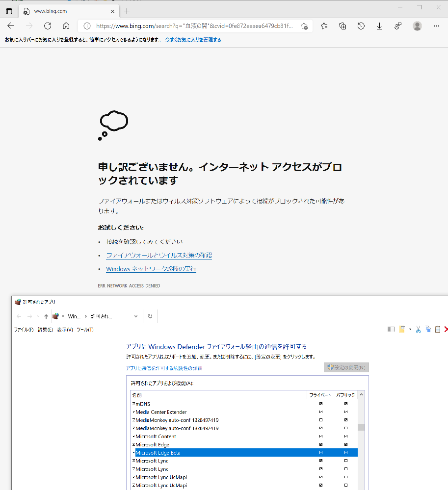This screenshot has height=490, width=448.
Task: Click the Paste clipboard icon in Allowed apps toolbar
Action: 438,329
